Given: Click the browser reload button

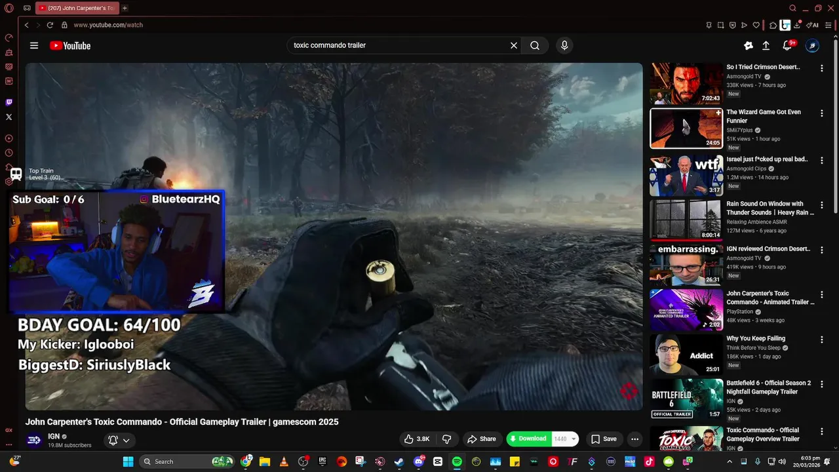Looking at the screenshot, I should tap(50, 25).
